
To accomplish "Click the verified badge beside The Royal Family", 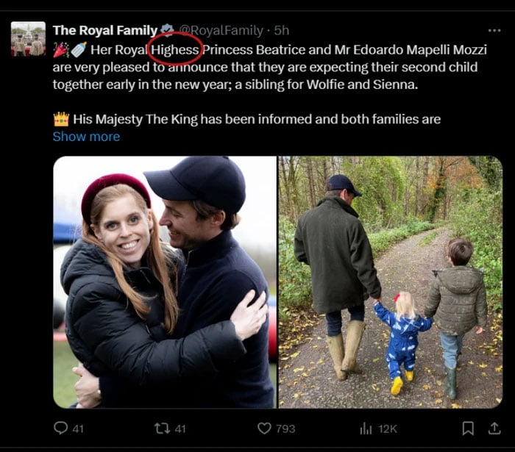I will [x=168, y=30].
